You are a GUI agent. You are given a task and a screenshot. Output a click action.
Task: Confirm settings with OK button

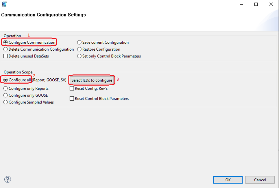tap(228, 180)
